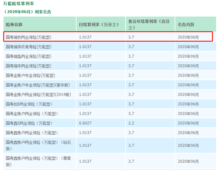Choose the 国寿瑞丰两全保险(万能型) row
The width and height of the screenshot is (218, 170).
point(28,66)
